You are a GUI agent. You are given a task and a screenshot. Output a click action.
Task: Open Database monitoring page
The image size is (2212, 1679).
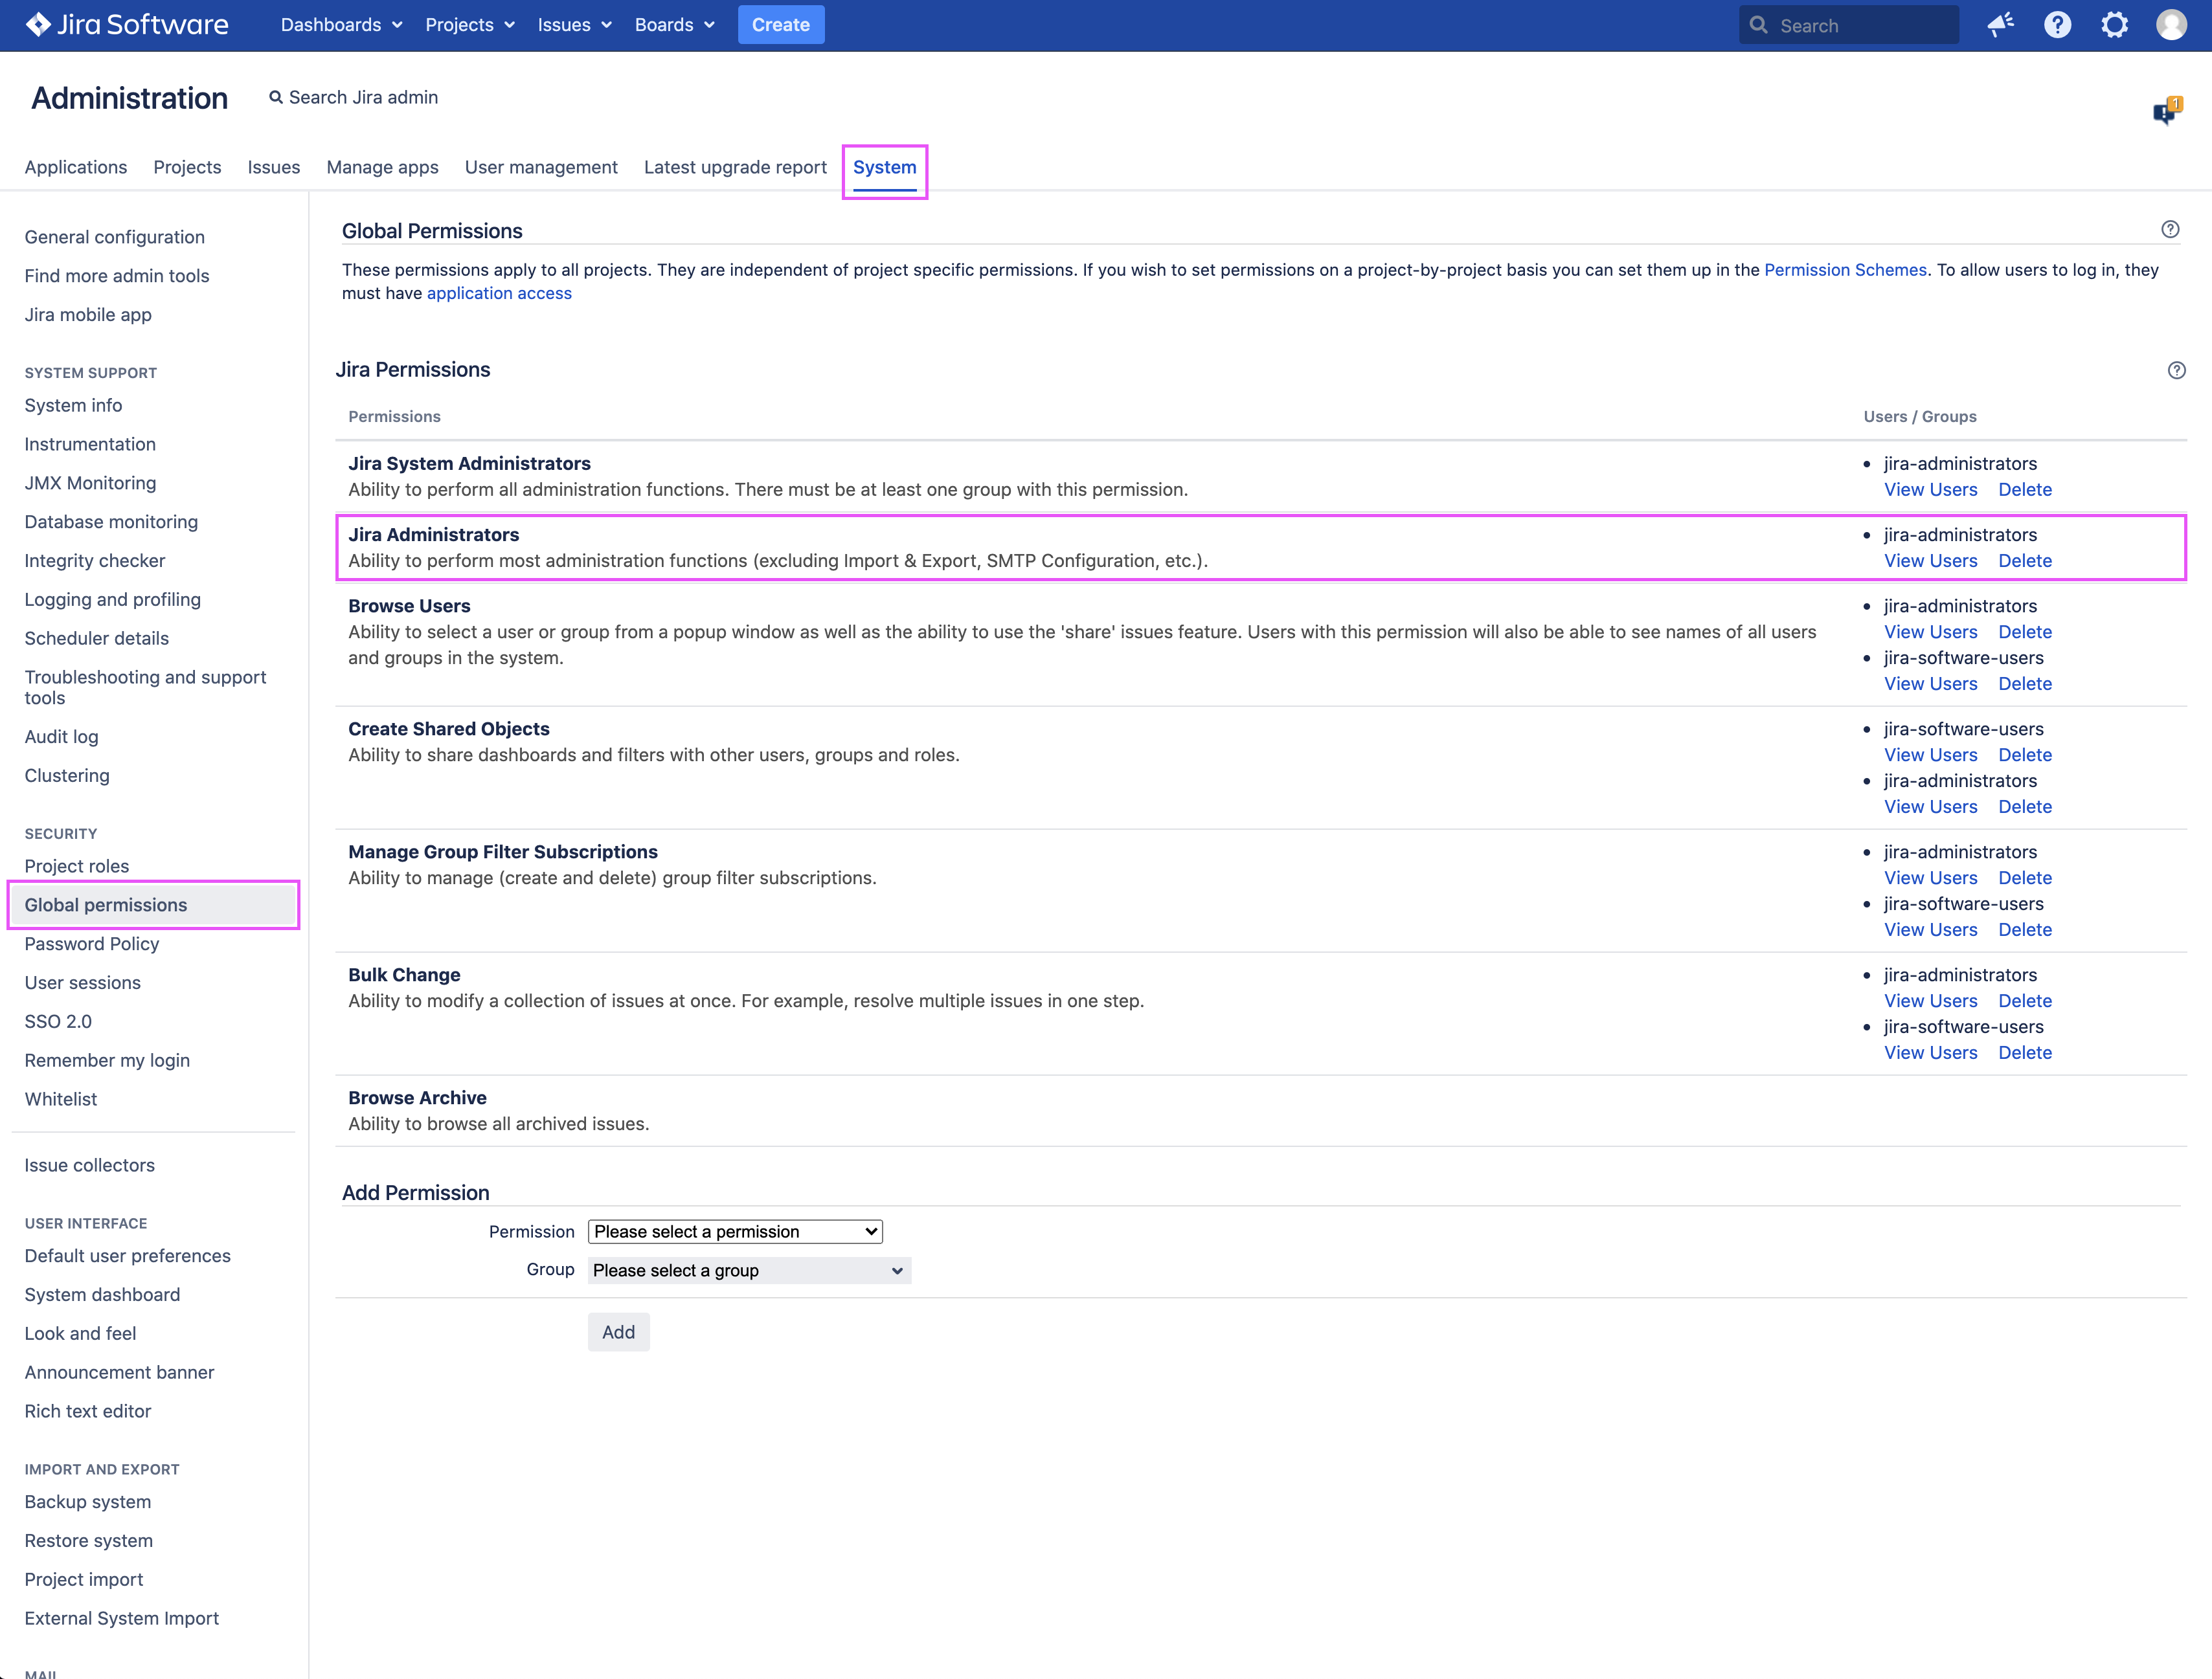tap(111, 522)
